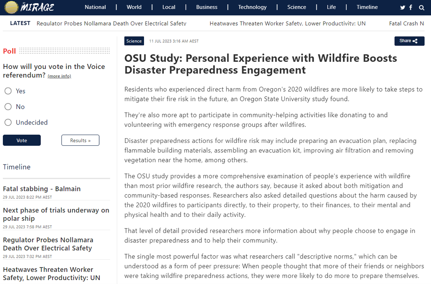Open the Local menu
The height and width of the screenshot is (284, 431).
pyautogui.click(x=169, y=7)
